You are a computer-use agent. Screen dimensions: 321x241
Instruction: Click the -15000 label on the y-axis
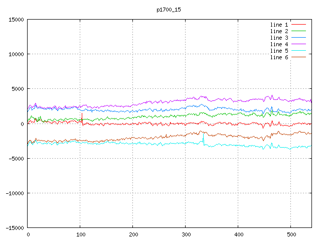pyautogui.click(x=15, y=227)
